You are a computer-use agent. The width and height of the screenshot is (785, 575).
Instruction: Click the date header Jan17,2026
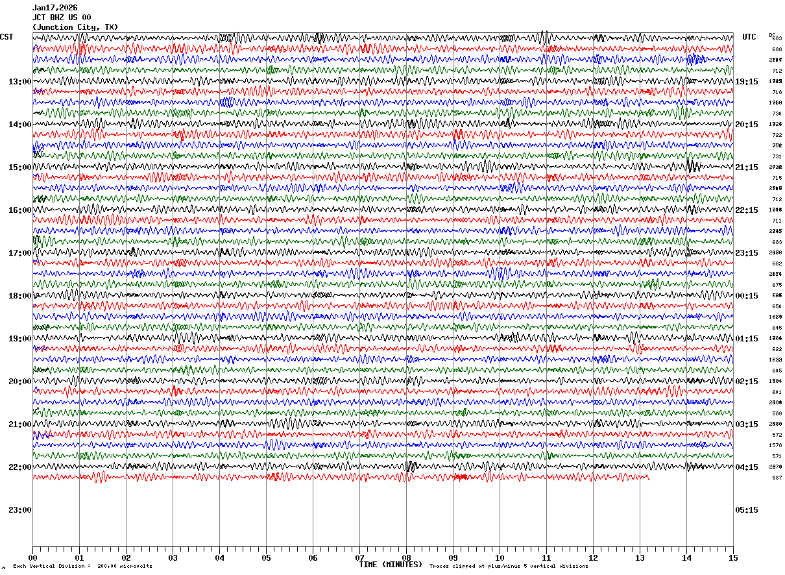pos(55,8)
